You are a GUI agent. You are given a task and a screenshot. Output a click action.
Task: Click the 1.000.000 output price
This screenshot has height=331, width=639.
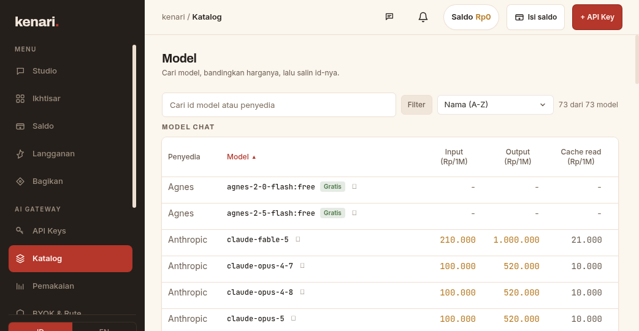pyautogui.click(x=516, y=240)
